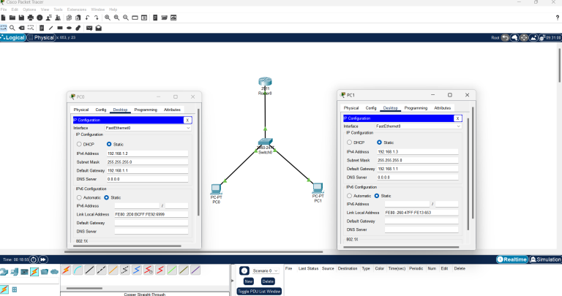Click the Print icon in toolbar
This screenshot has height=296, width=562.
[31, 18]
